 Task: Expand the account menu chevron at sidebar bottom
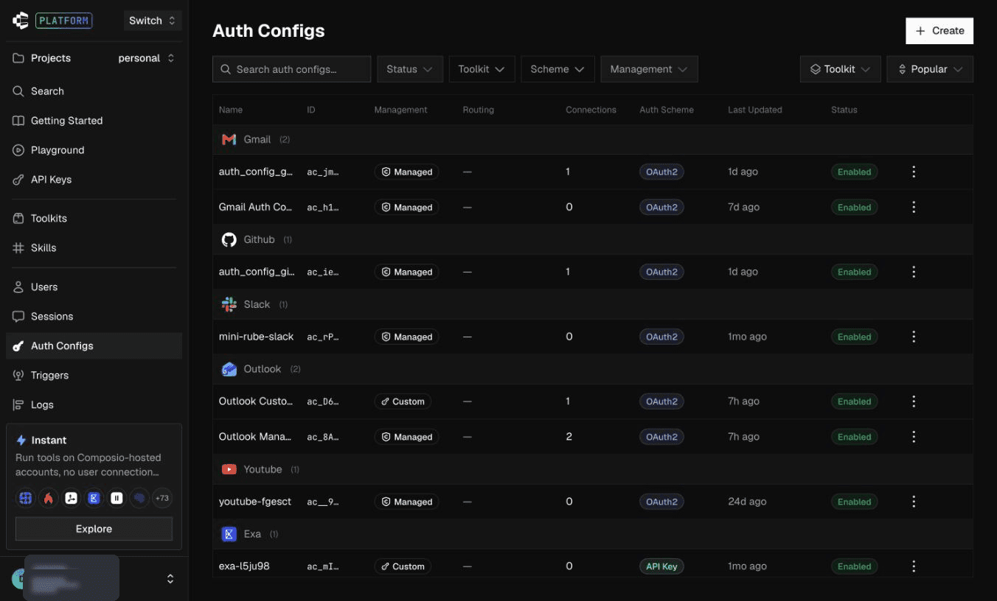click(170, 579)
